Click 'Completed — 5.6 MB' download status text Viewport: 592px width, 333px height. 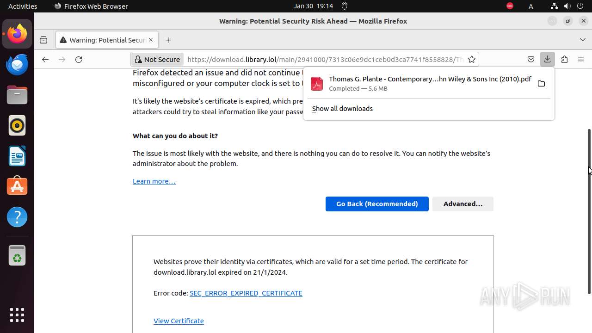[358, 88]
